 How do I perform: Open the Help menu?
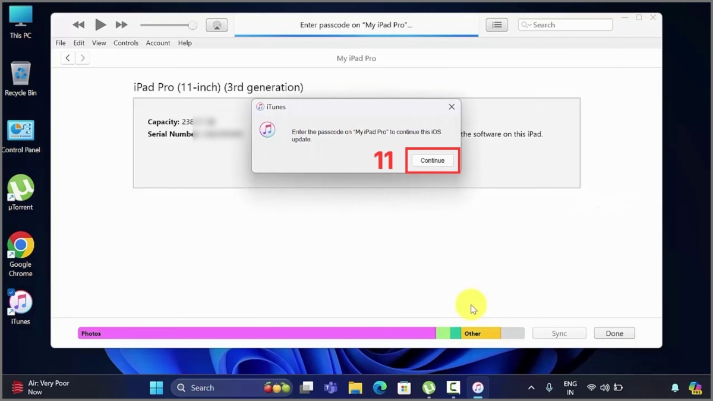[x=185, y=43]
